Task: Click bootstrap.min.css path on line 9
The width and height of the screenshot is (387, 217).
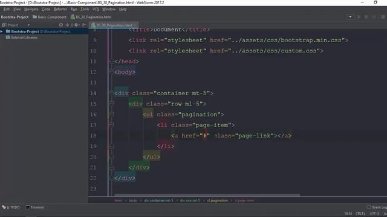Action: (x=286, y=40)
